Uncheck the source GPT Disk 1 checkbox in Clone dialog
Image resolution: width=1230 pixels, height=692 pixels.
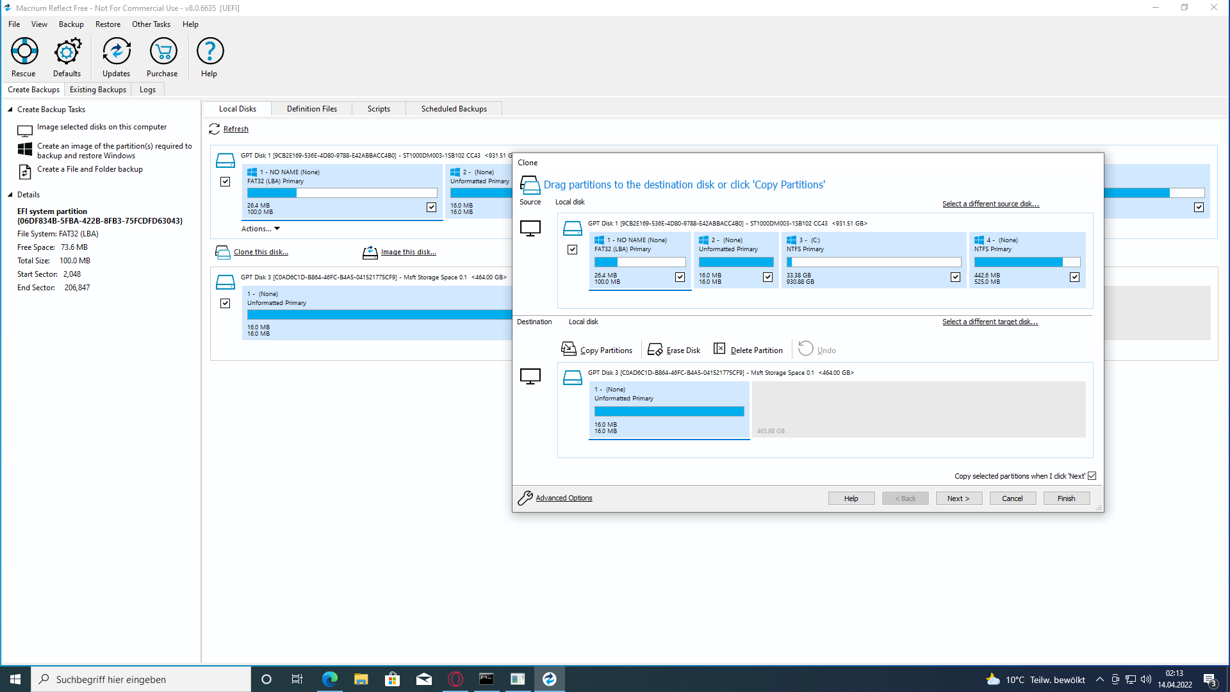572,250
